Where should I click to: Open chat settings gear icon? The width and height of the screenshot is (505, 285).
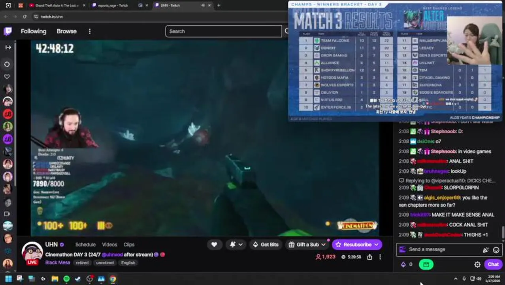click(477, 264)
